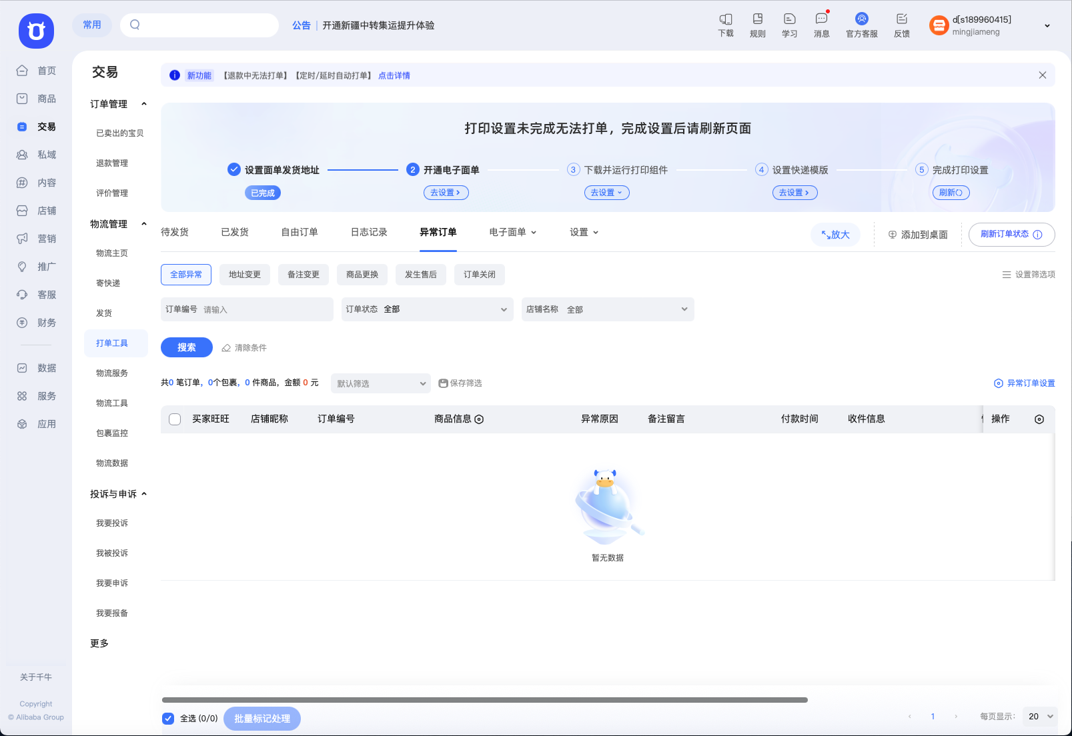Viewport: 1072px width, 736px height.
Task: Click the blue 搜索 button
Action: pyautogui.click(x=187, y=347)
